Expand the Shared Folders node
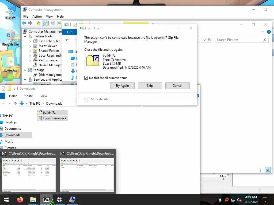The width and height of the screenshot is (274, 205). tap(30, 51)
